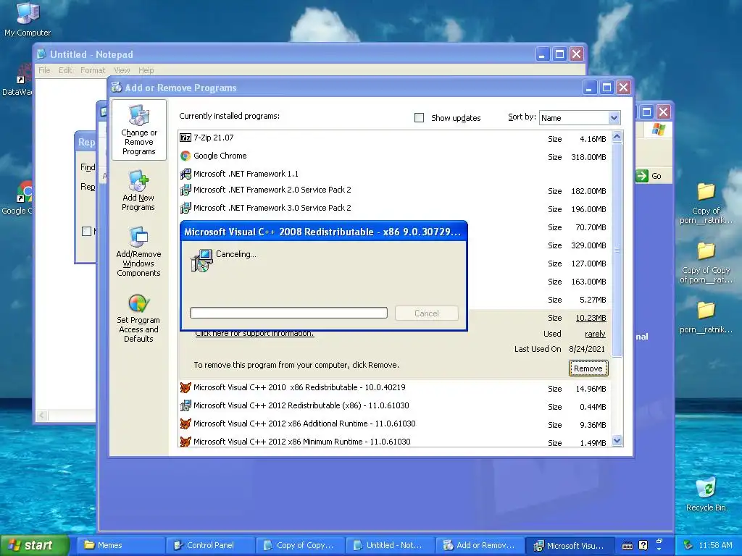Click 'To remove this program' instruction text

pyautogui.click(x=296, y=365)
